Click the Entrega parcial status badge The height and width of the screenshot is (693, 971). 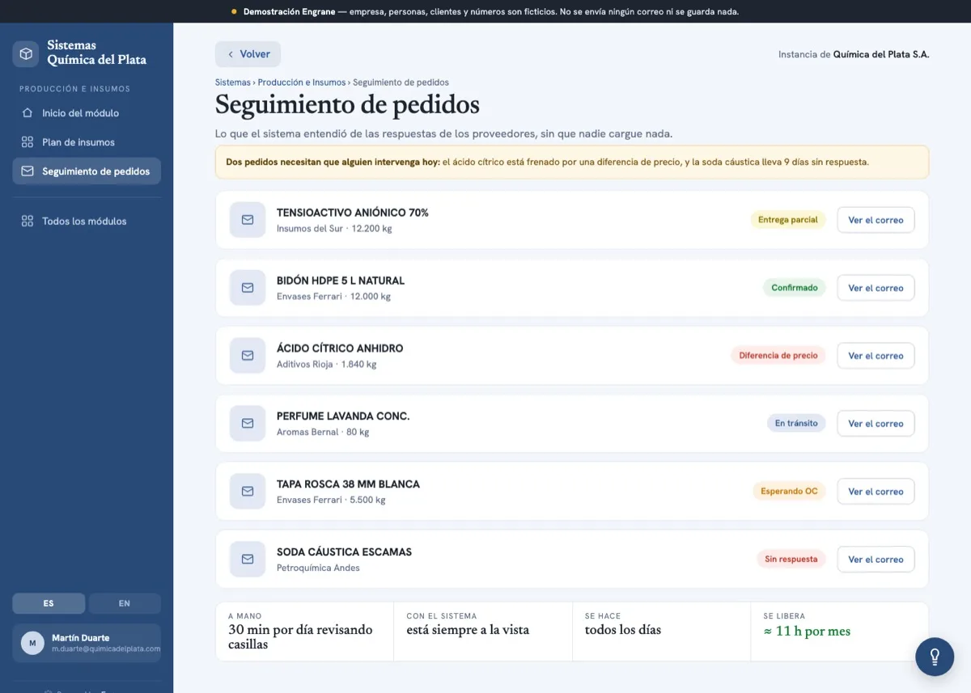788,220
